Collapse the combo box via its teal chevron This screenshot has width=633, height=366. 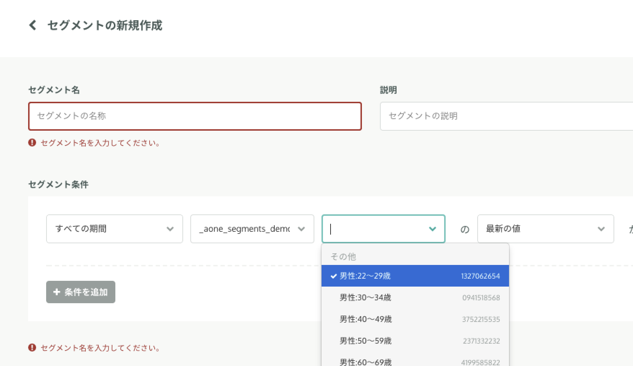[x=433, y=229]
